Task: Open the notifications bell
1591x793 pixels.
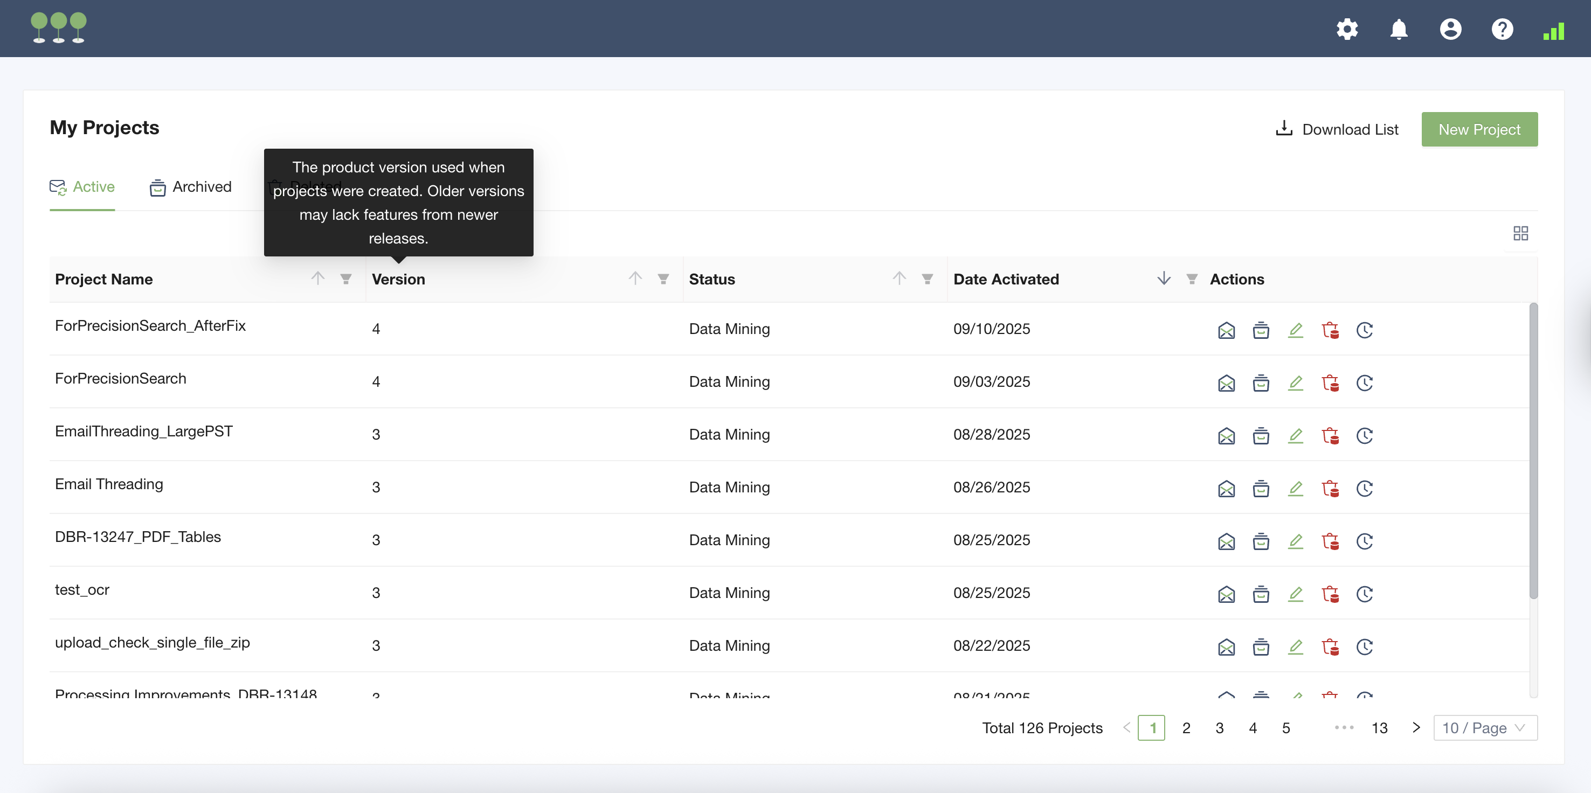Action: click(1398, 29)
